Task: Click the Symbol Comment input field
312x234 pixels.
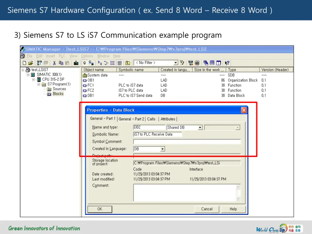Action: [x=187, y=141]
